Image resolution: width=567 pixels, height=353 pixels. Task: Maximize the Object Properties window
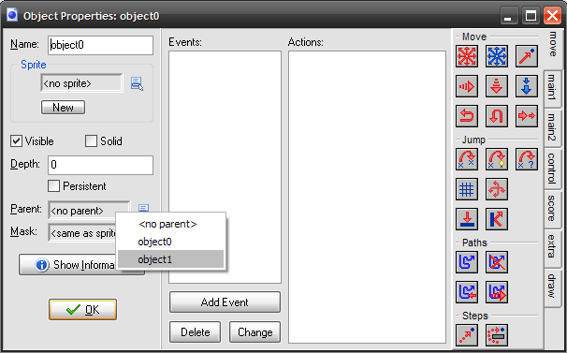click(x=531, y=16)
